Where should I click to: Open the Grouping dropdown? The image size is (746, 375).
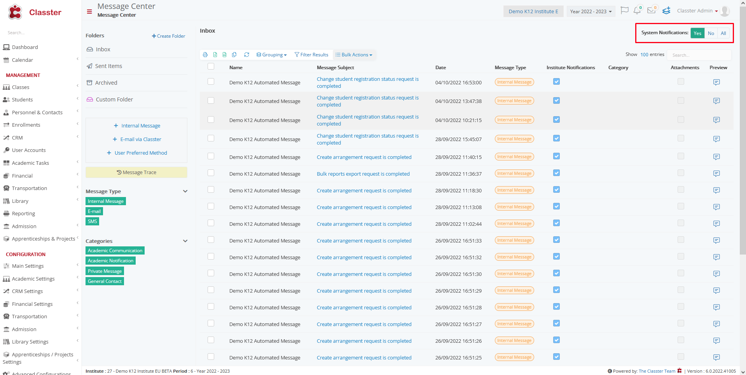[x=271, y=55]
